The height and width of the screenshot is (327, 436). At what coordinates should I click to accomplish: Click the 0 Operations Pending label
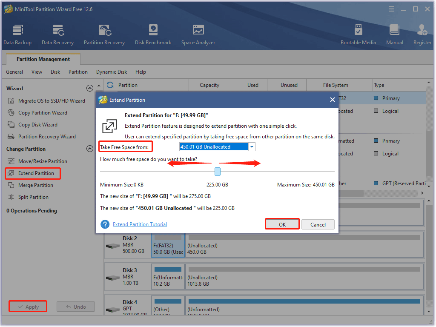[32, 210]
